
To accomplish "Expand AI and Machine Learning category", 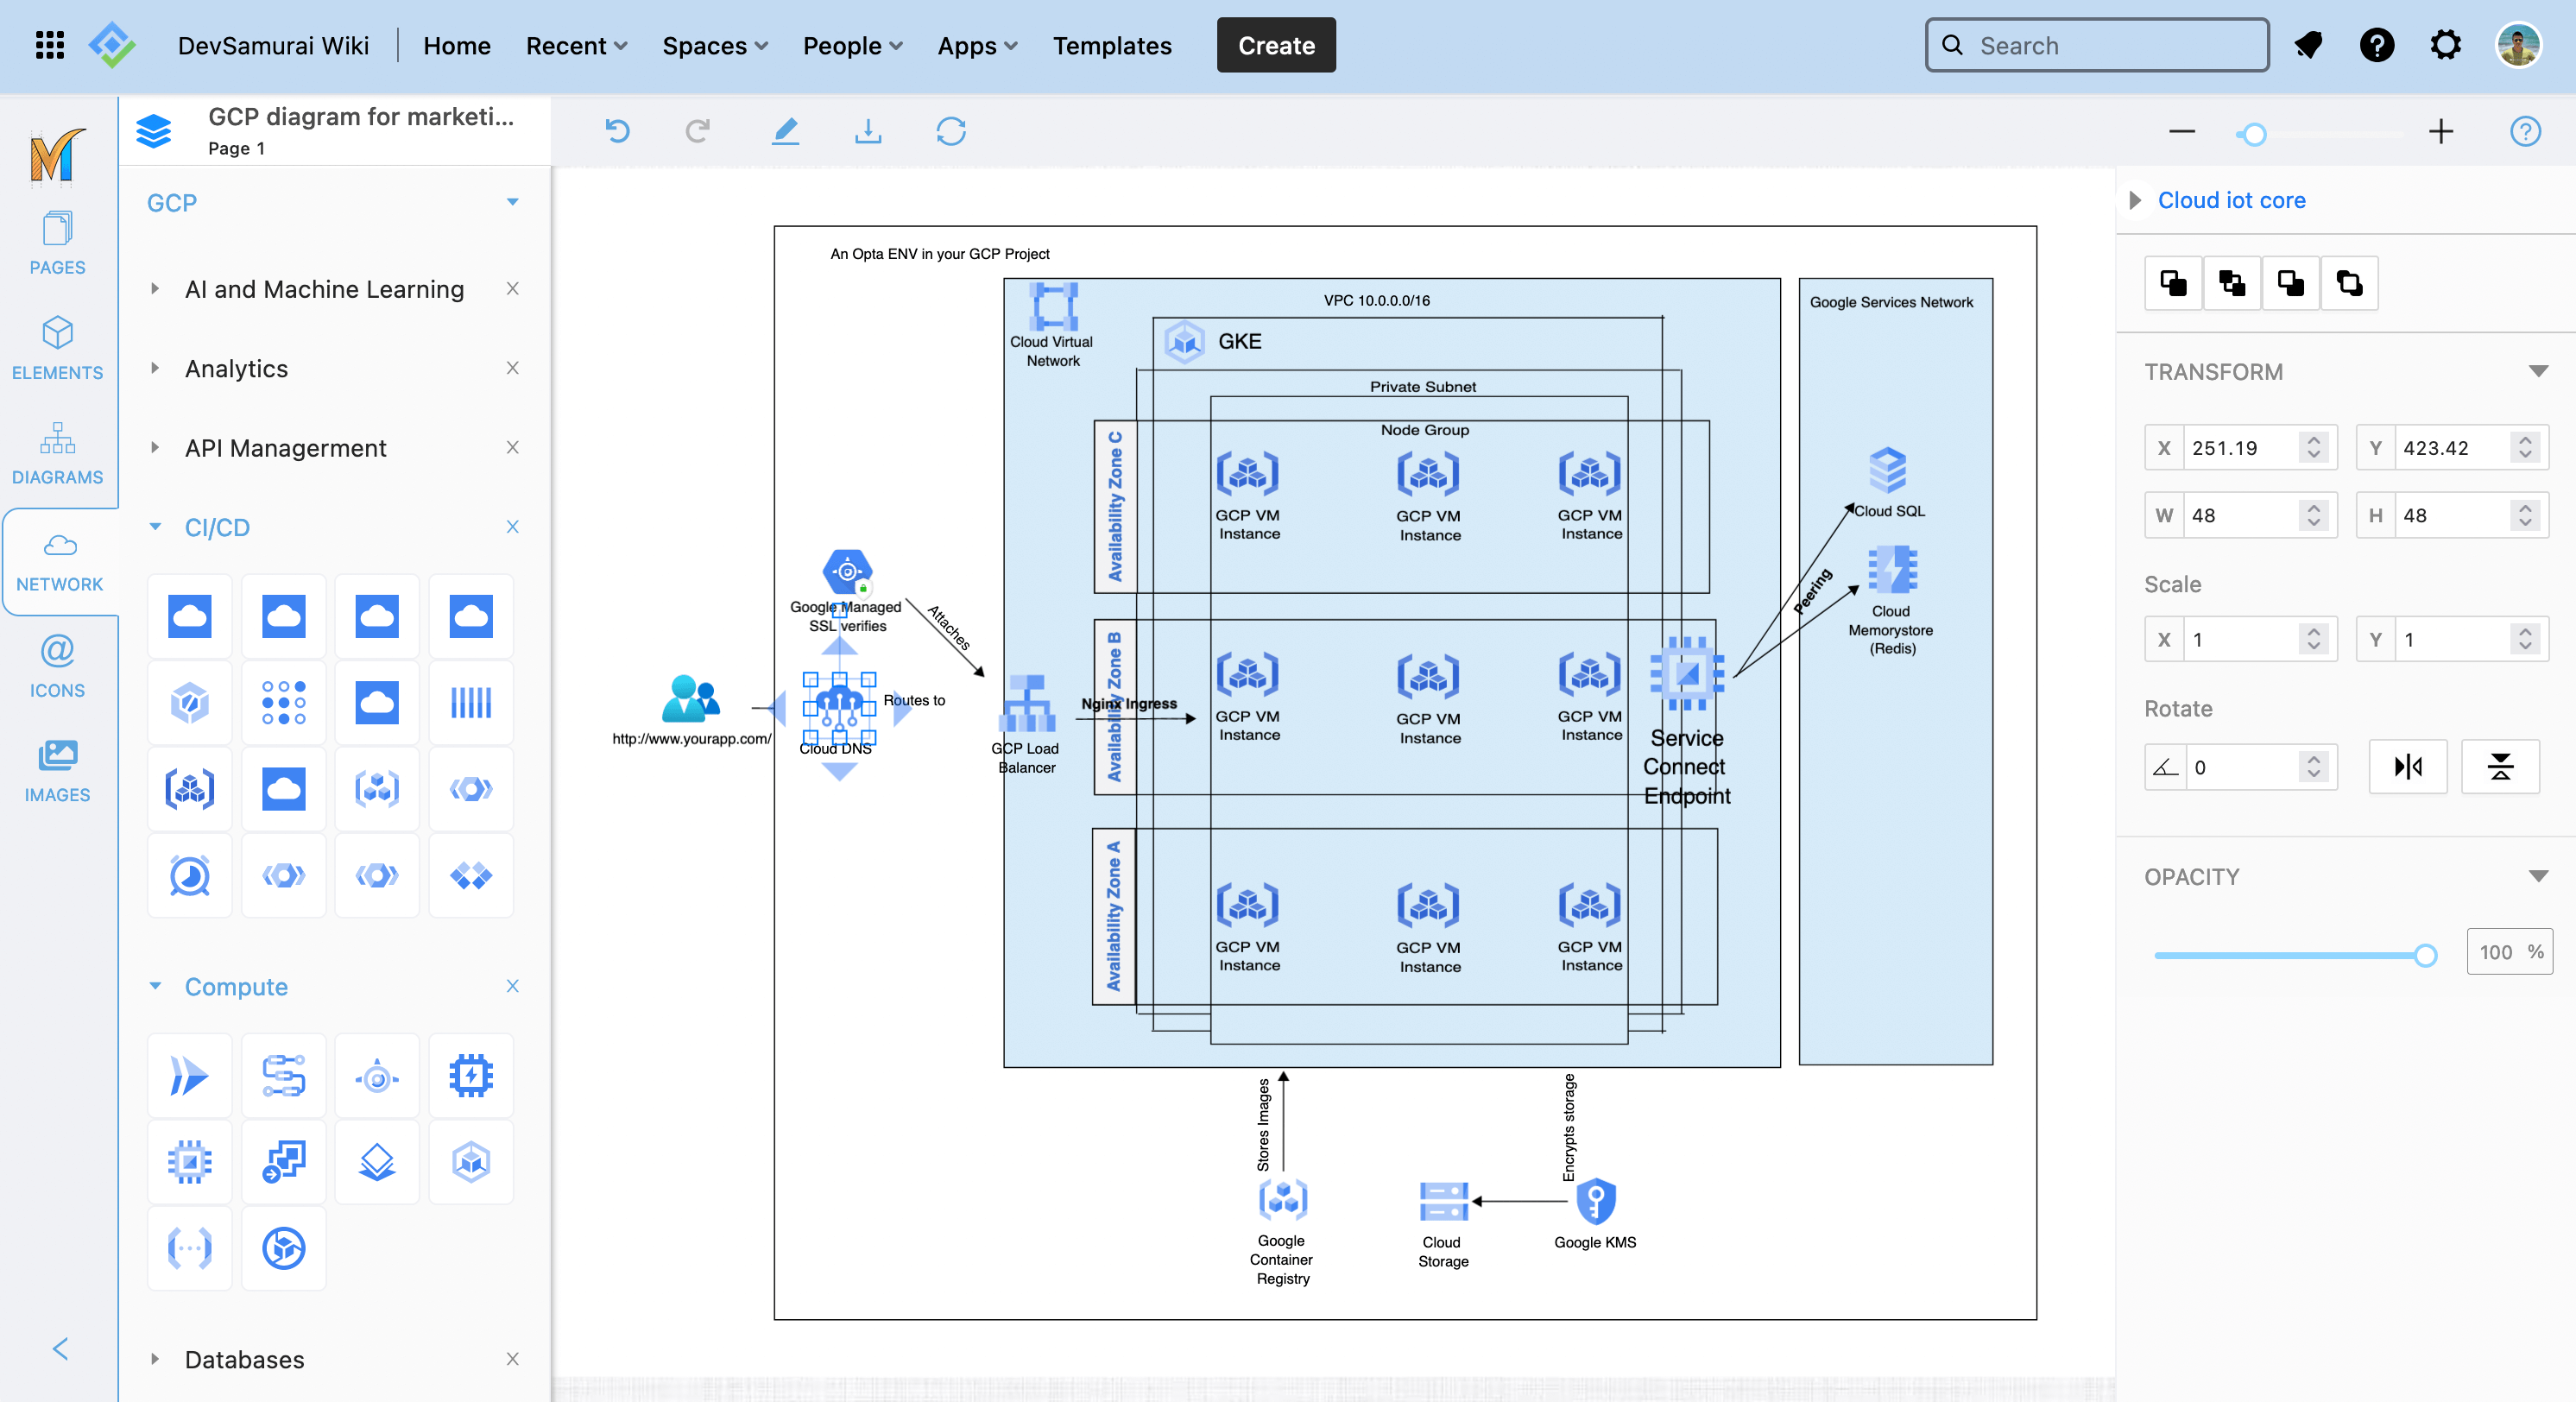I will [x=155, y=289].
